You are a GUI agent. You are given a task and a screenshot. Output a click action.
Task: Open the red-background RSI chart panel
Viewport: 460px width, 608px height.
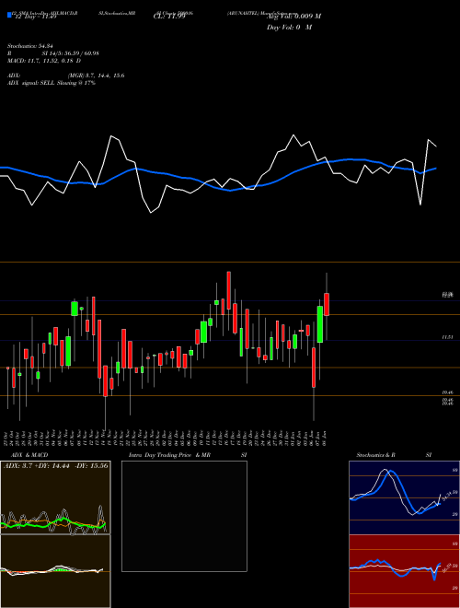(404, 571)
